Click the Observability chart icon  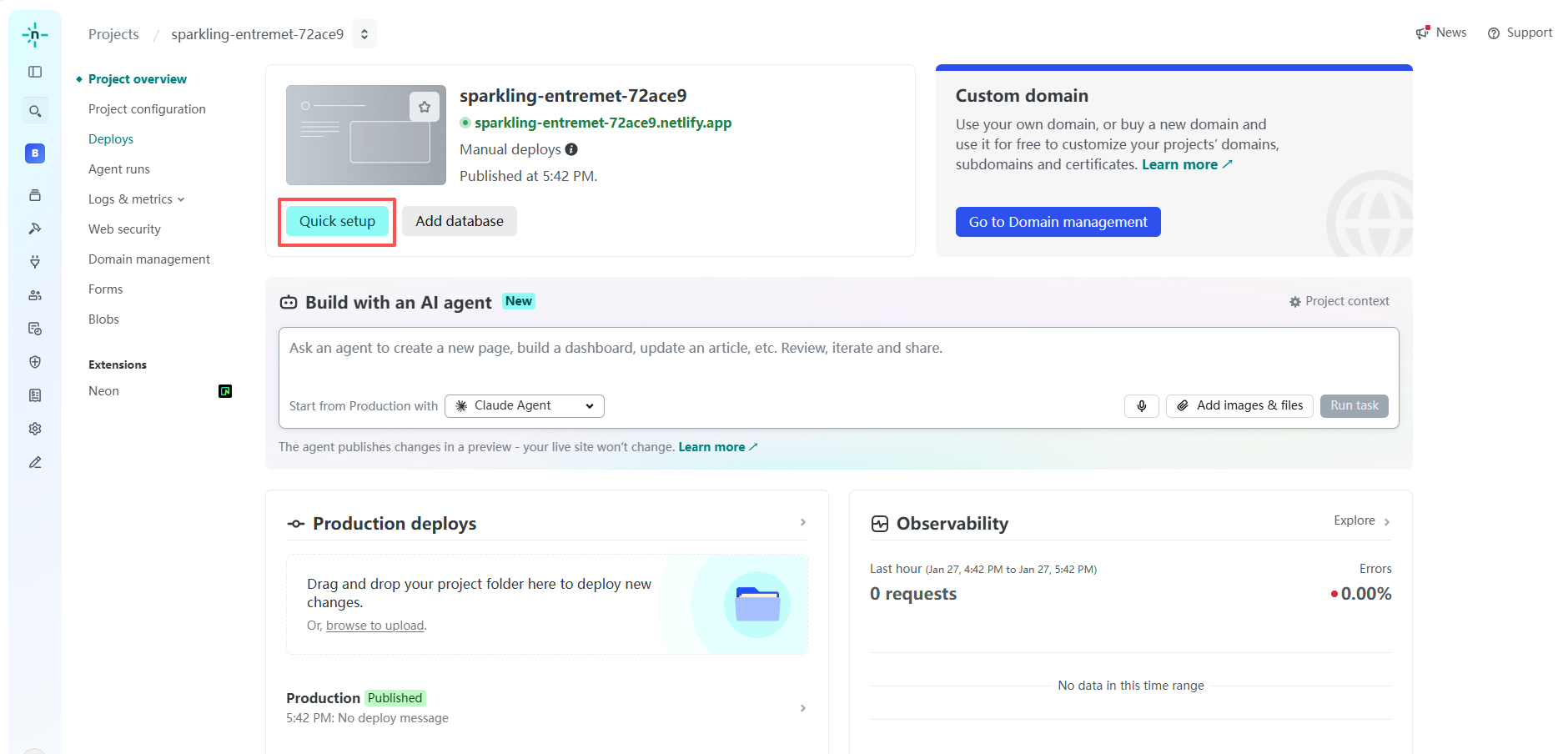(880, 524)
